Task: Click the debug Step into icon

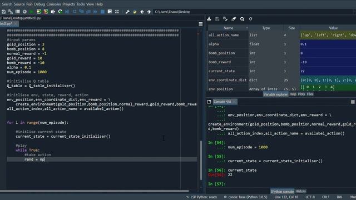Action: [x=81, y=12]
